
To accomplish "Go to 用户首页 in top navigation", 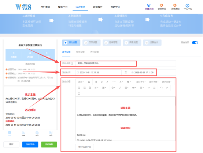I will click(x=45, y=7).
